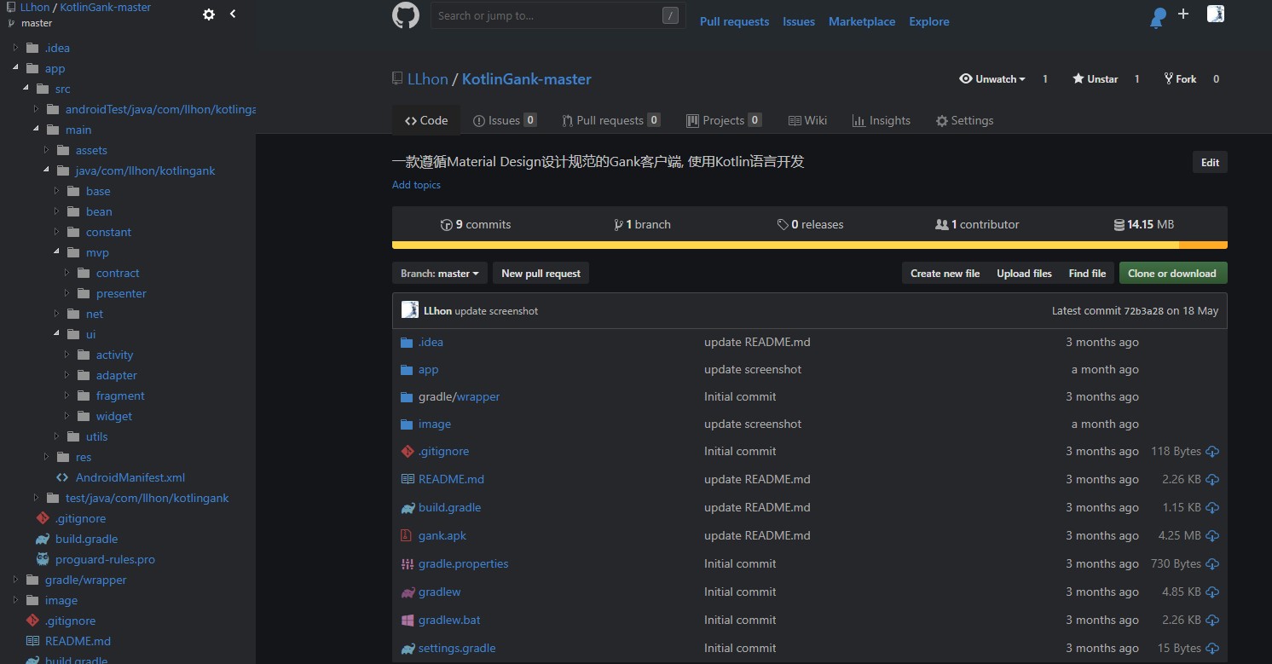Click the releases tag icon
This screenshot has width=1272, height=664.
pyautogui.click(x=783, y=225)
